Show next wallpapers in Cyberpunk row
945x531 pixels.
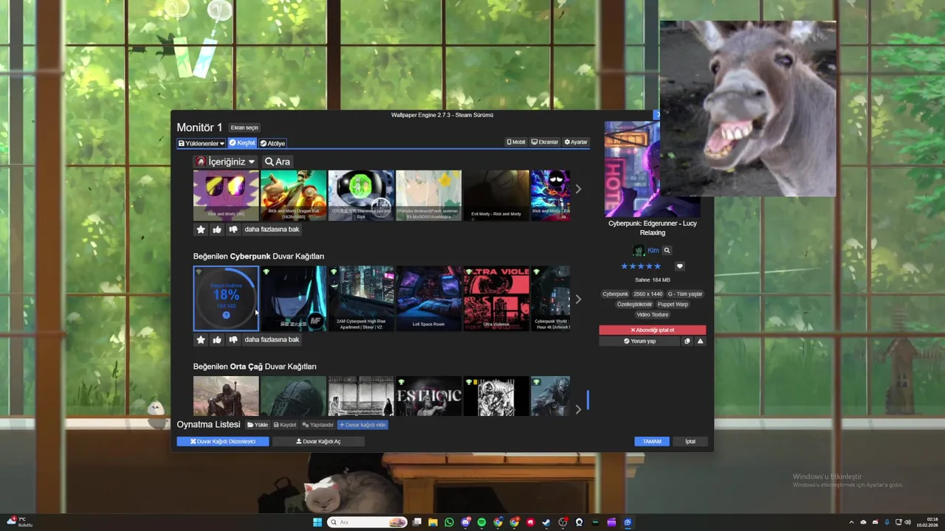pyautogui.click(x=578, y=299)
